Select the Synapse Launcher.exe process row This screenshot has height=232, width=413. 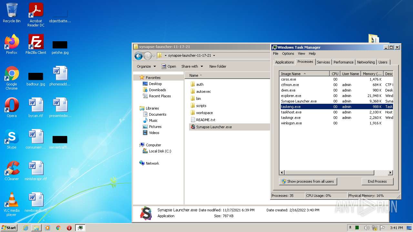point(336,101)
